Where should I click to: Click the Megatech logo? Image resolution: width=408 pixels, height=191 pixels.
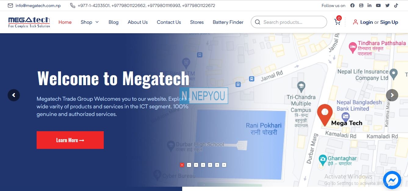[x=29, y=22]
